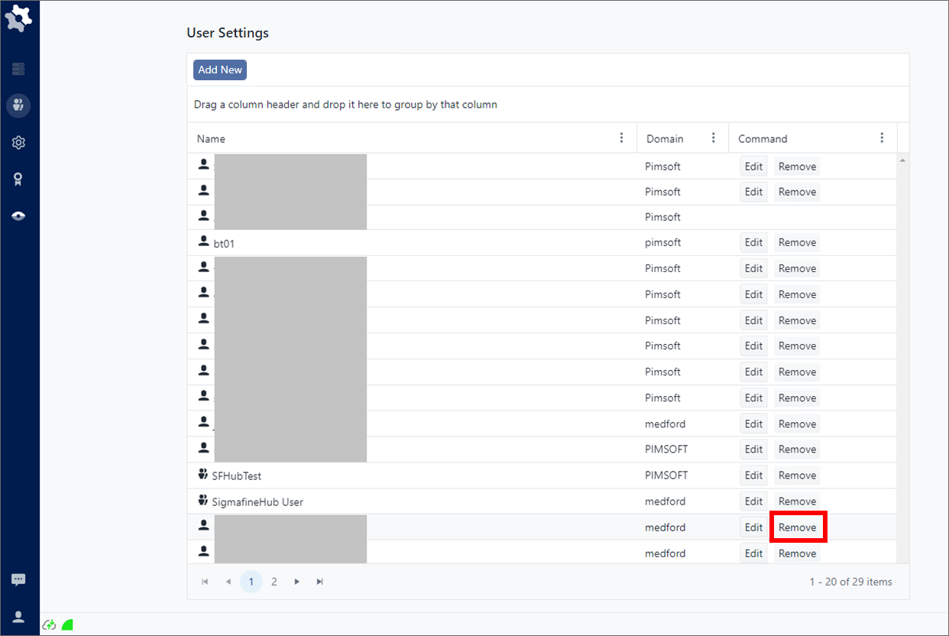Edit the bt01 user

pos(753,242)
